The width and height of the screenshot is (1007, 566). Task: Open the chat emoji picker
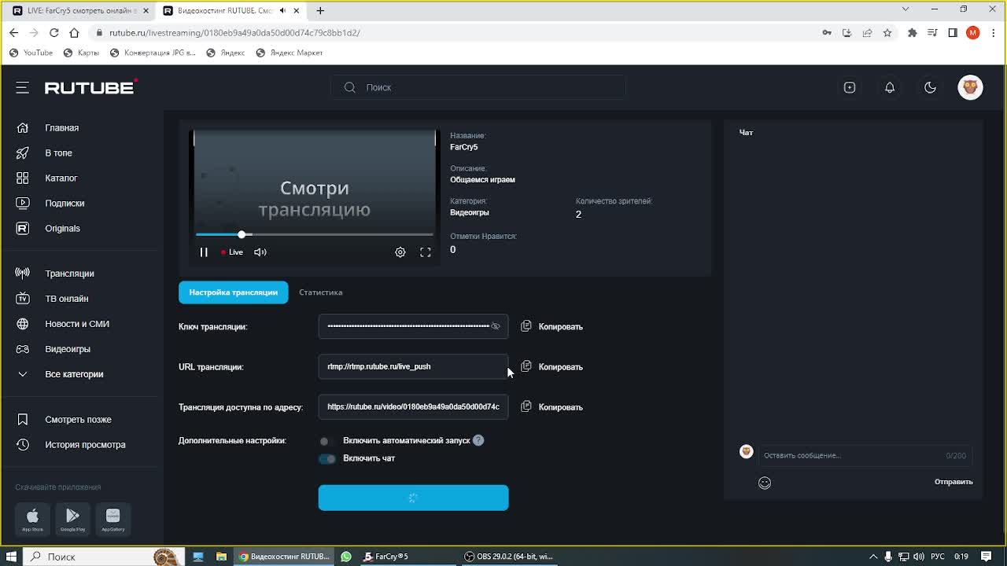tap(765, 483)
